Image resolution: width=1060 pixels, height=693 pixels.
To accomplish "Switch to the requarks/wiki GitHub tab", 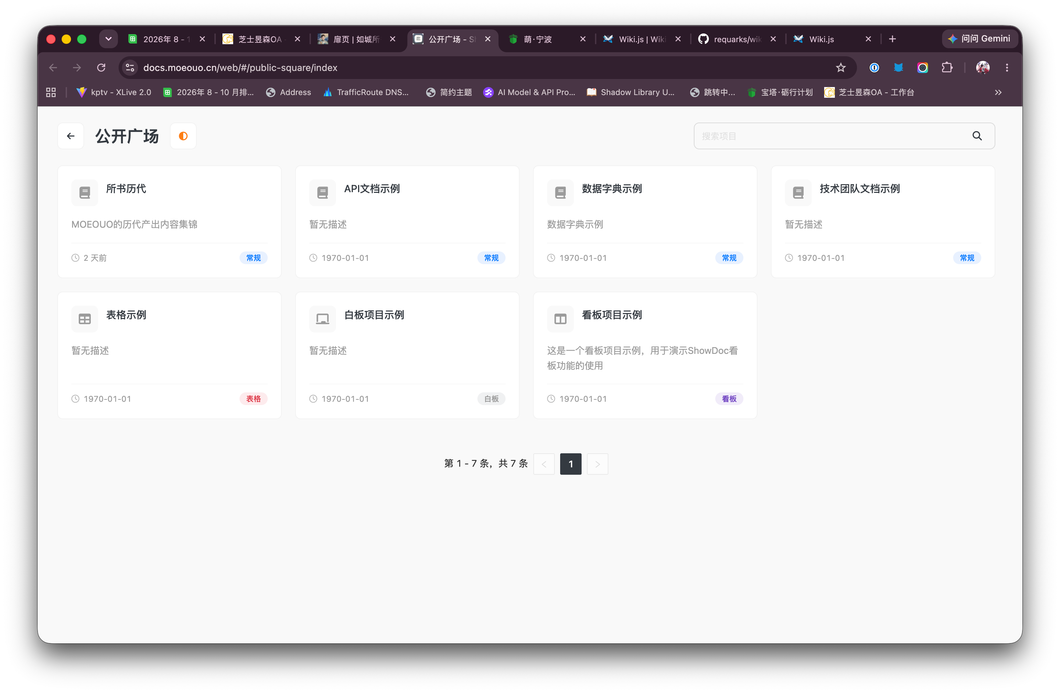I will click(x=737, y=39).
